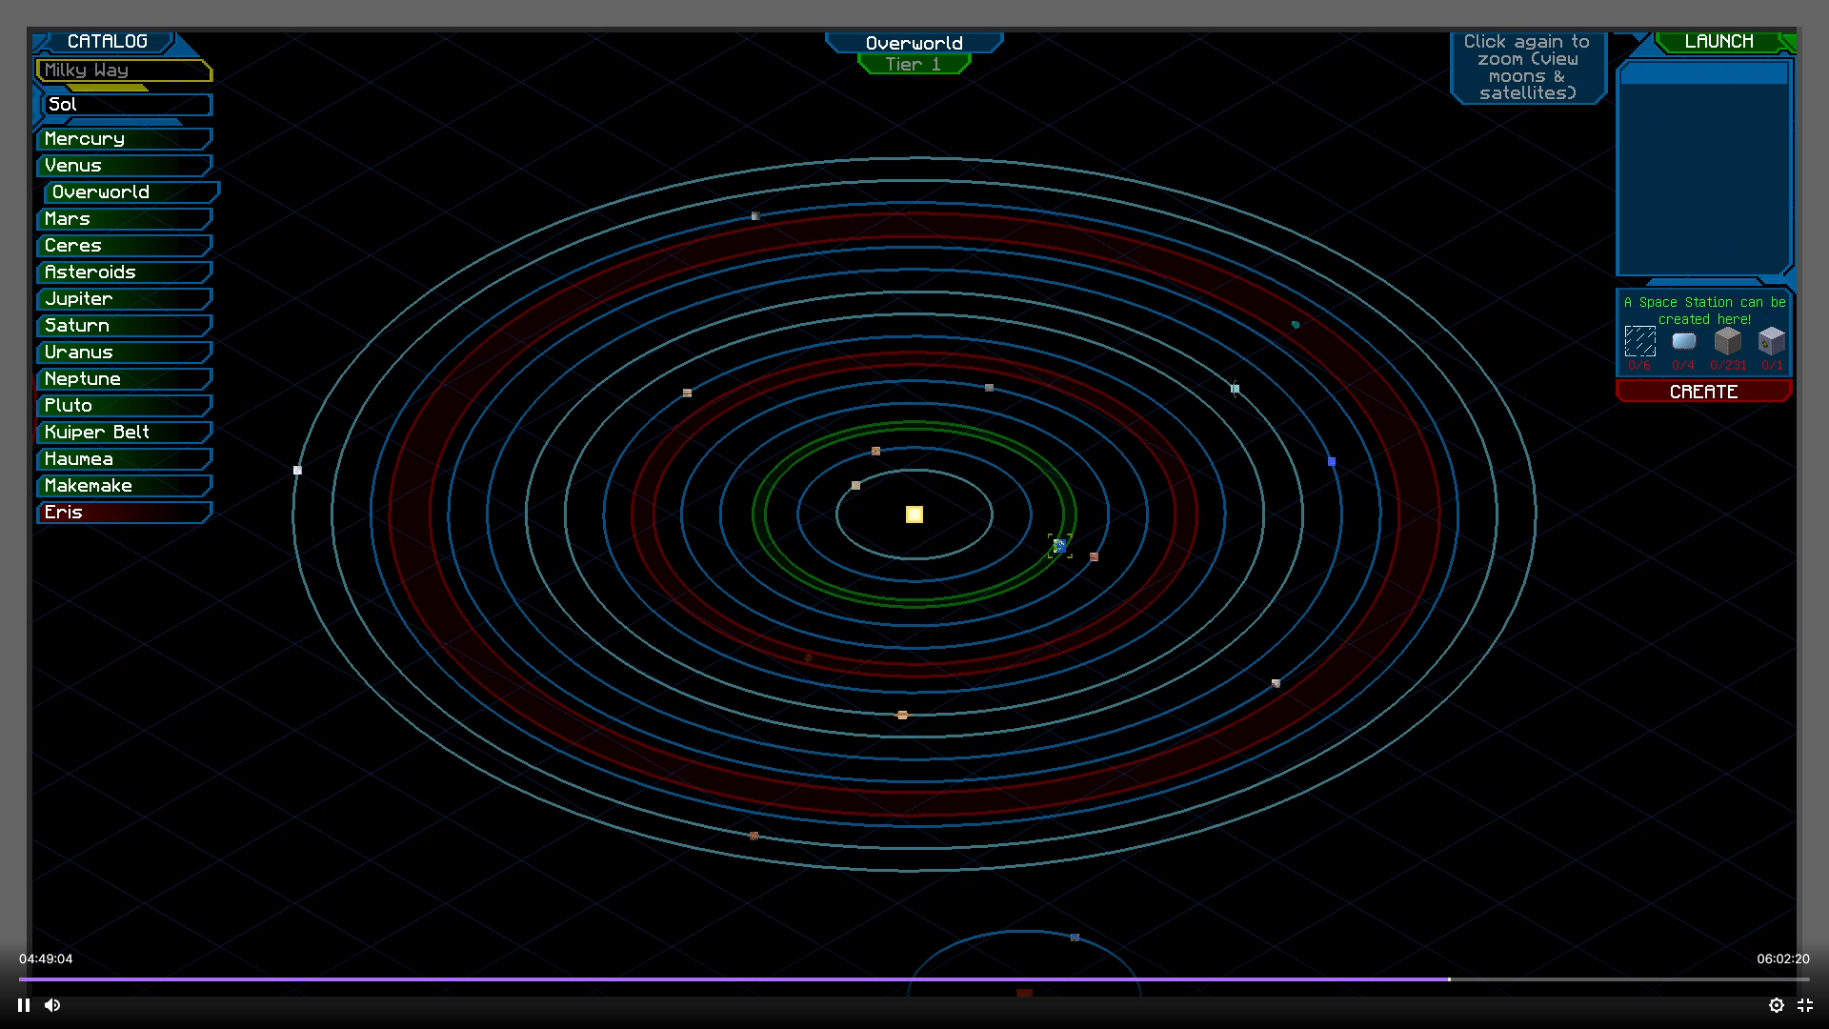Select Mars in the catalog

tap(124, 219)
